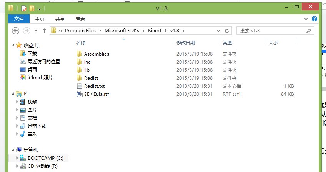This screenshot has width=326, height=172.
Task: Go up one folder level
Action: [45, 31]
